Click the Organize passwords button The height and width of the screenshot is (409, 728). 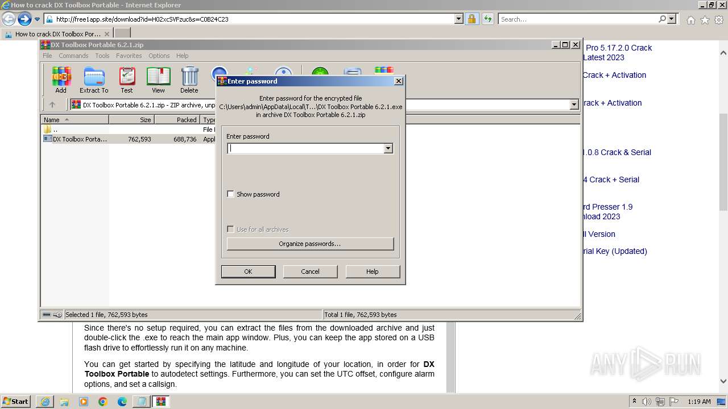point(310,244)
